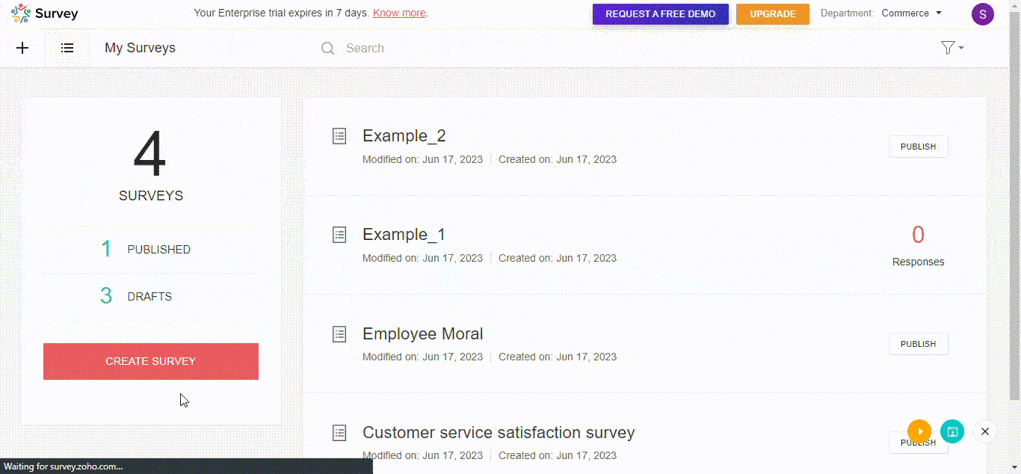
Task: Open the list view icon
Action: coord(67,48)
